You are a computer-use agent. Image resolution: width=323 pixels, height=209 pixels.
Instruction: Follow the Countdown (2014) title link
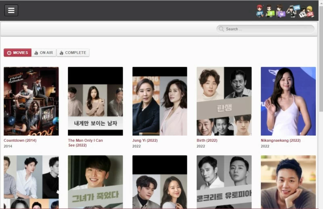(20, 140)
